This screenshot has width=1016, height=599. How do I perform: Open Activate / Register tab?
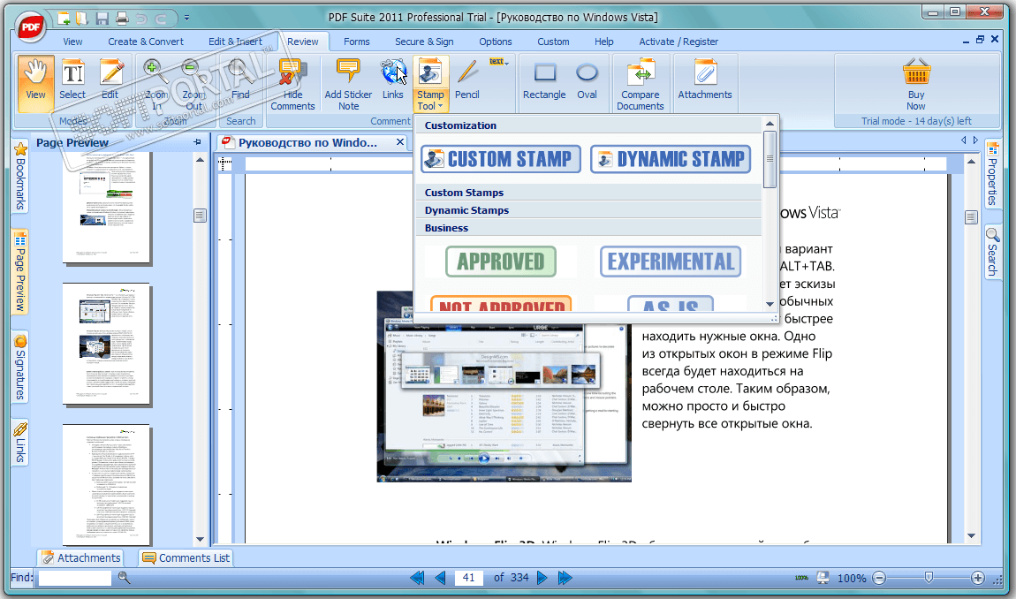click(679, 42)
